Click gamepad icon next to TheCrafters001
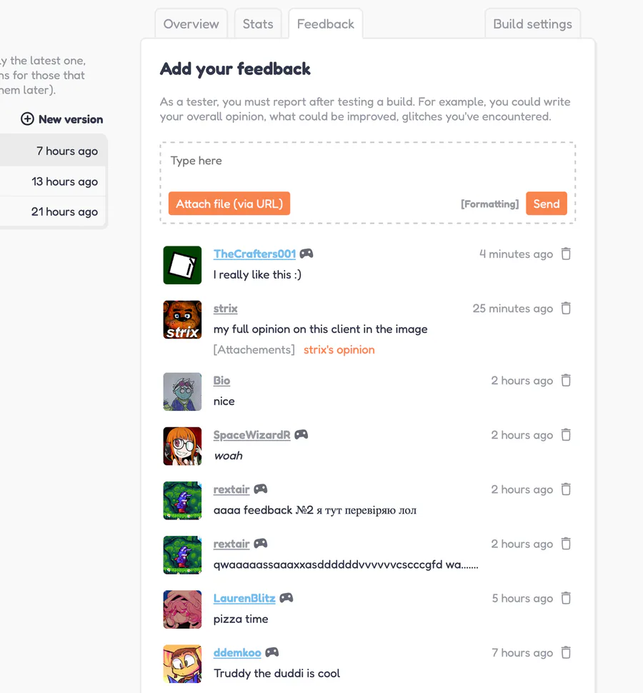This screenshot has width=643, height=693. point(306,254)
